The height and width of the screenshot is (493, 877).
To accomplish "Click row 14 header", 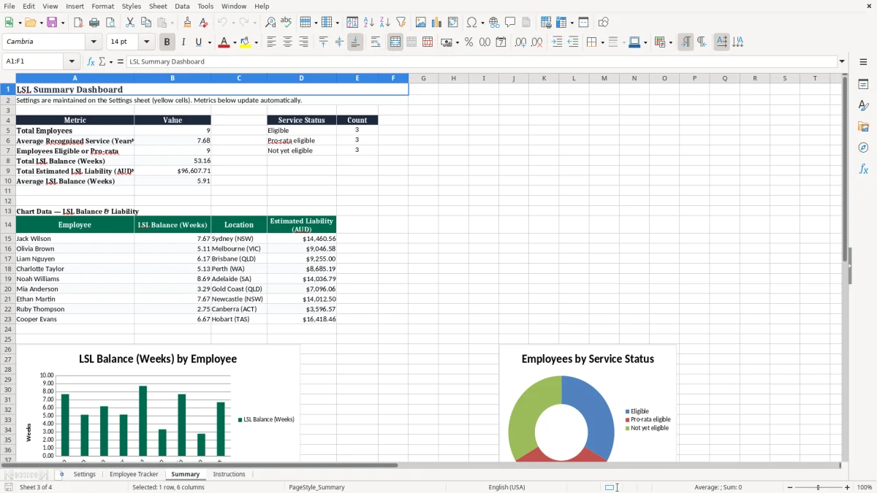I will tap(8, 225).
